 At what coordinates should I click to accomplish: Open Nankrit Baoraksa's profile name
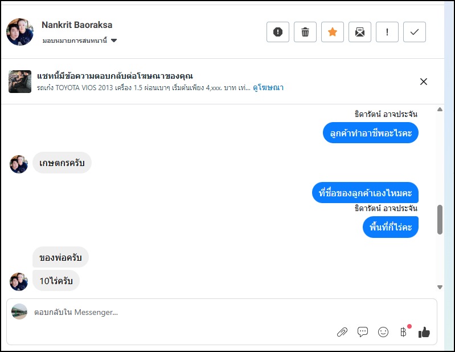[77, 25]
